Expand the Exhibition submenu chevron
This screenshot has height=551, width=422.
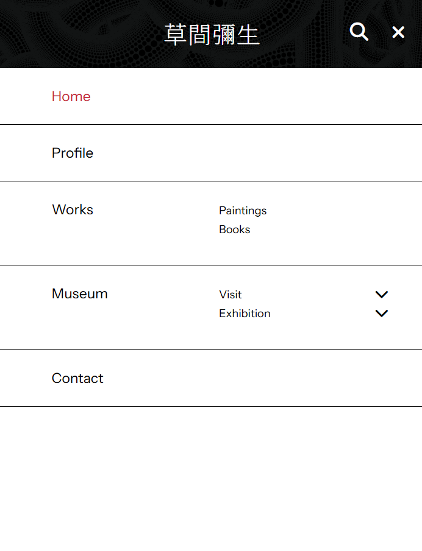click(382, 314)
